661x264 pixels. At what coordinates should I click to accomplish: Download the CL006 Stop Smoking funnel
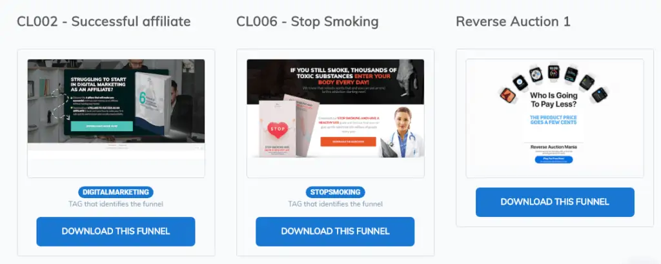[335, 232]
